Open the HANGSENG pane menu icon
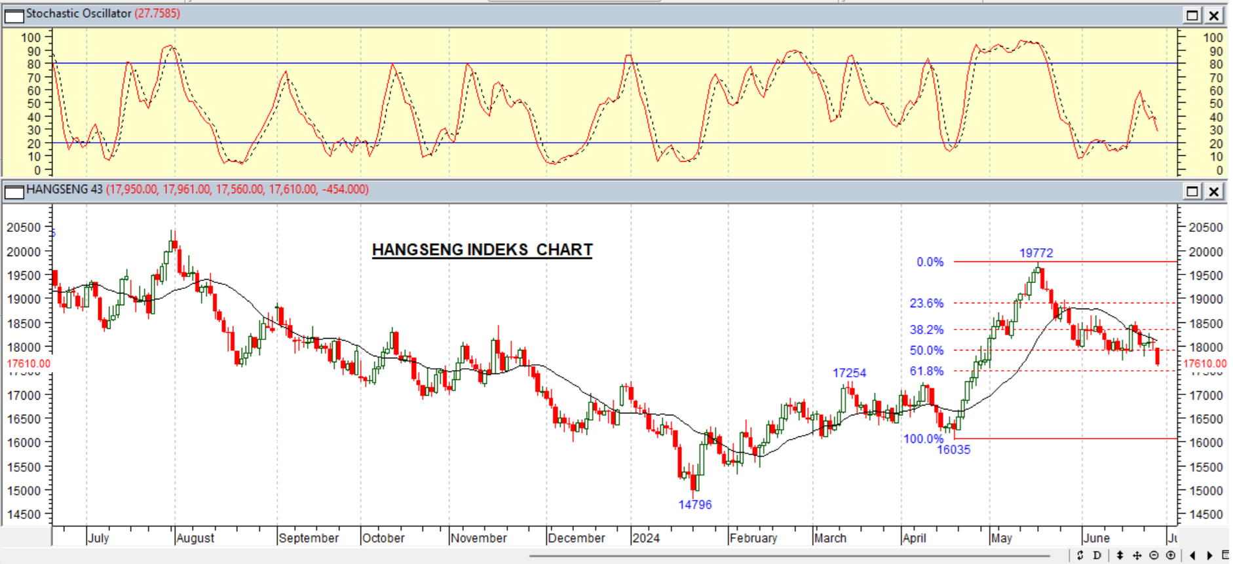The image size is (1233, 564). click(x=14, y=191)
